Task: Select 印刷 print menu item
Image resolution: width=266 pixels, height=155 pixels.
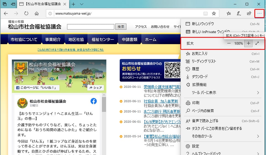Action: [x=222, y=103]
